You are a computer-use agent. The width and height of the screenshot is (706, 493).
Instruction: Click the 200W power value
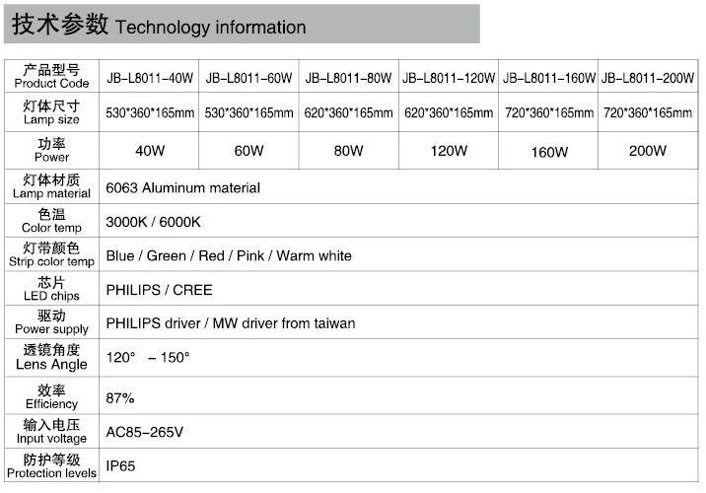(x=648, y=151)
